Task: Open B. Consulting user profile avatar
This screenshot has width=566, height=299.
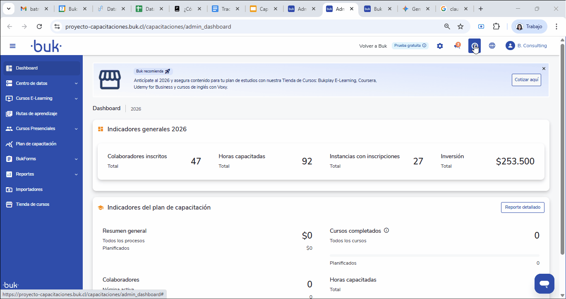Action: (510, 46)
